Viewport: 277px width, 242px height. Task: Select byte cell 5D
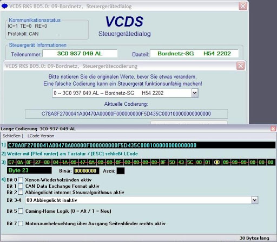coord(173,162)
